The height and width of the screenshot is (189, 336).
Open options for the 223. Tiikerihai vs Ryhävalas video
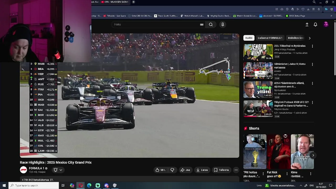tap(312, 46)
